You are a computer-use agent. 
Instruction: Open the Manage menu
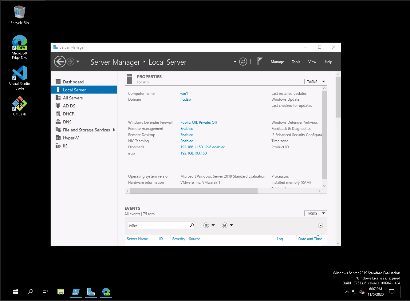(x=277, y=62)
